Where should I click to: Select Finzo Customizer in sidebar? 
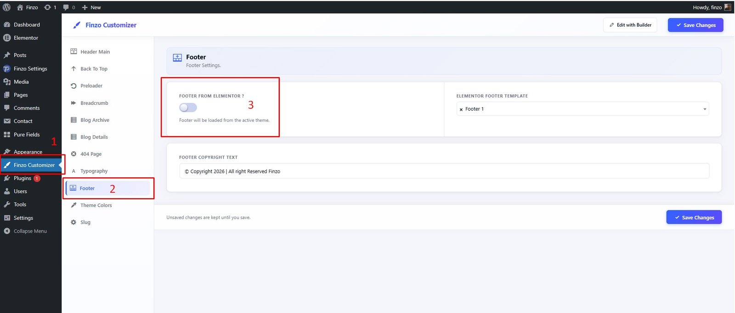[x=30, y=165]
